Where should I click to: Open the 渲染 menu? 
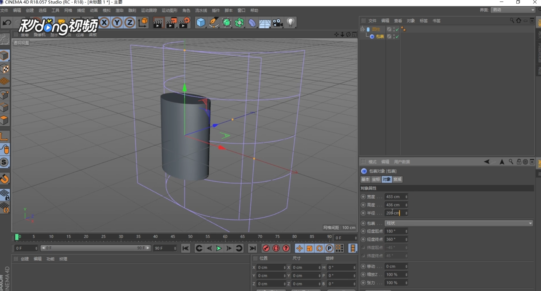click(x=120, y=10)
